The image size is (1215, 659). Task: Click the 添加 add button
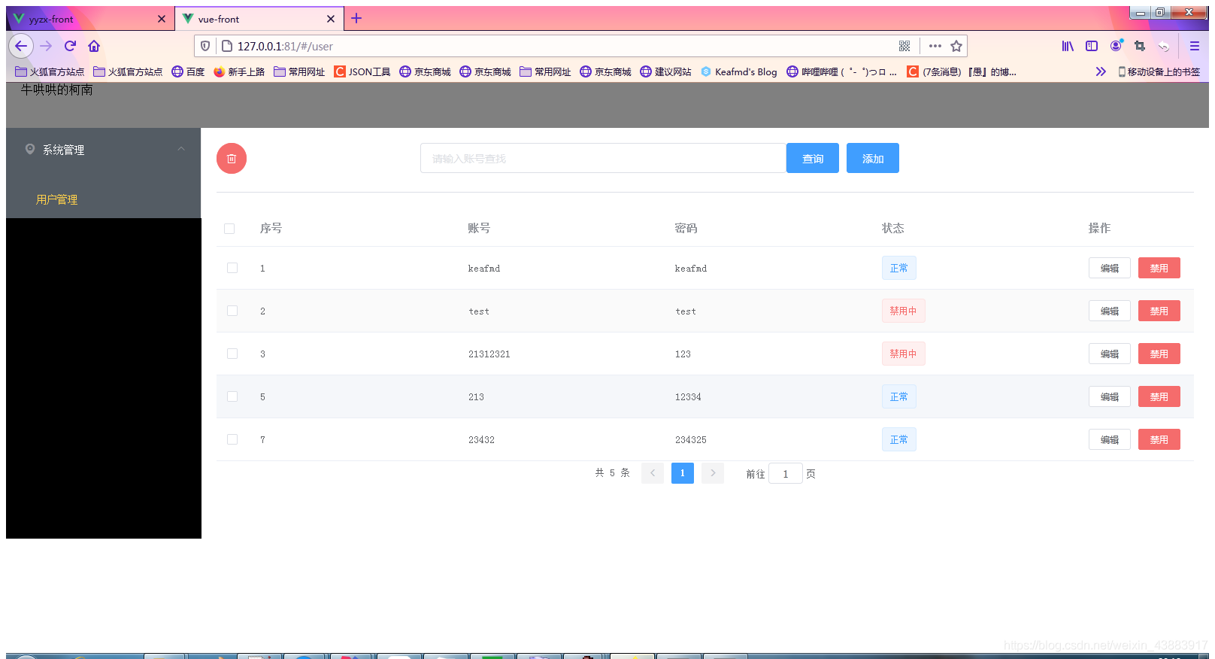pos(873,158)
